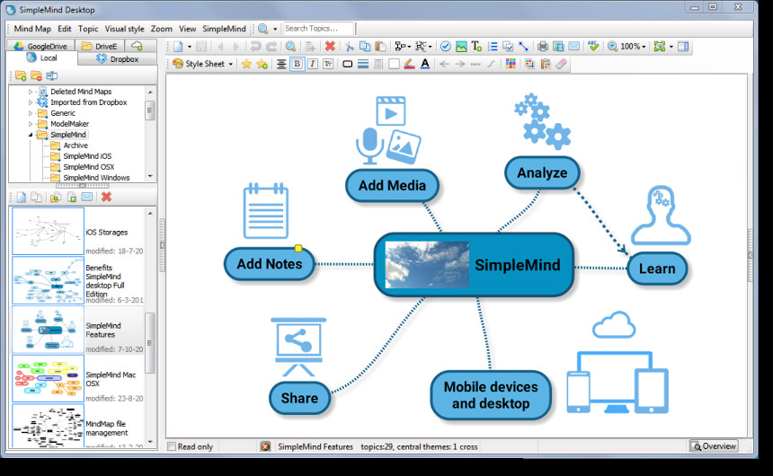Screen dimensions: 773x476
Task: Click in the Search Topics field
Action: pos(318,29)
